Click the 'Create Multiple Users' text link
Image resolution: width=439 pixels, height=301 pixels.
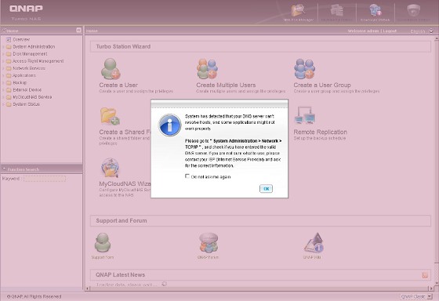(x=226, y=85)
